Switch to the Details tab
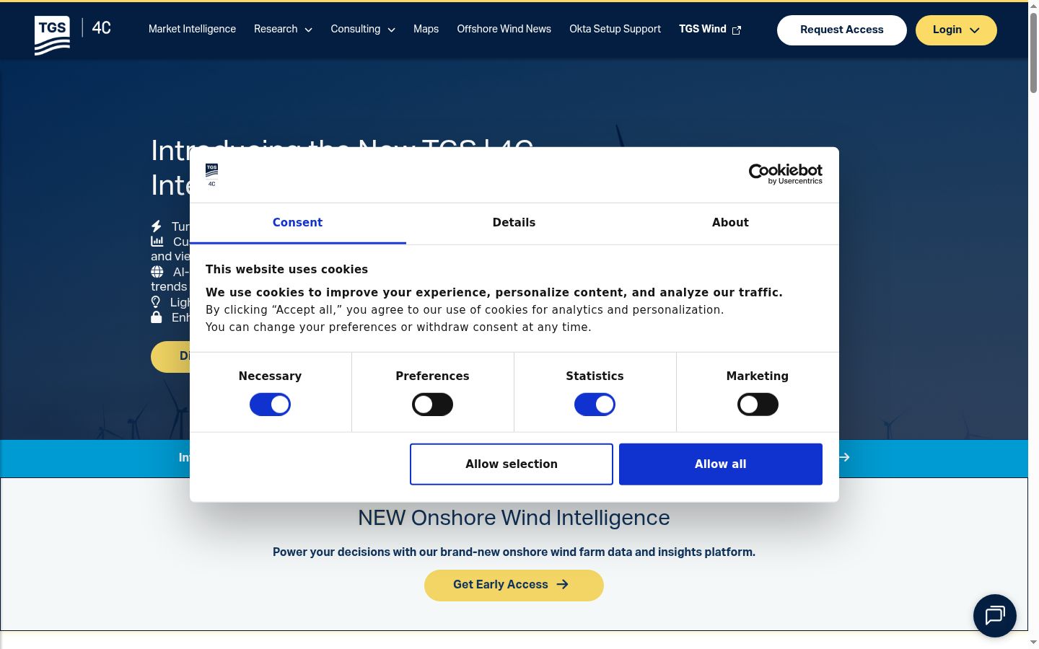The width and height of the screenshot is (1039, 649). click(x=514, y=223)
